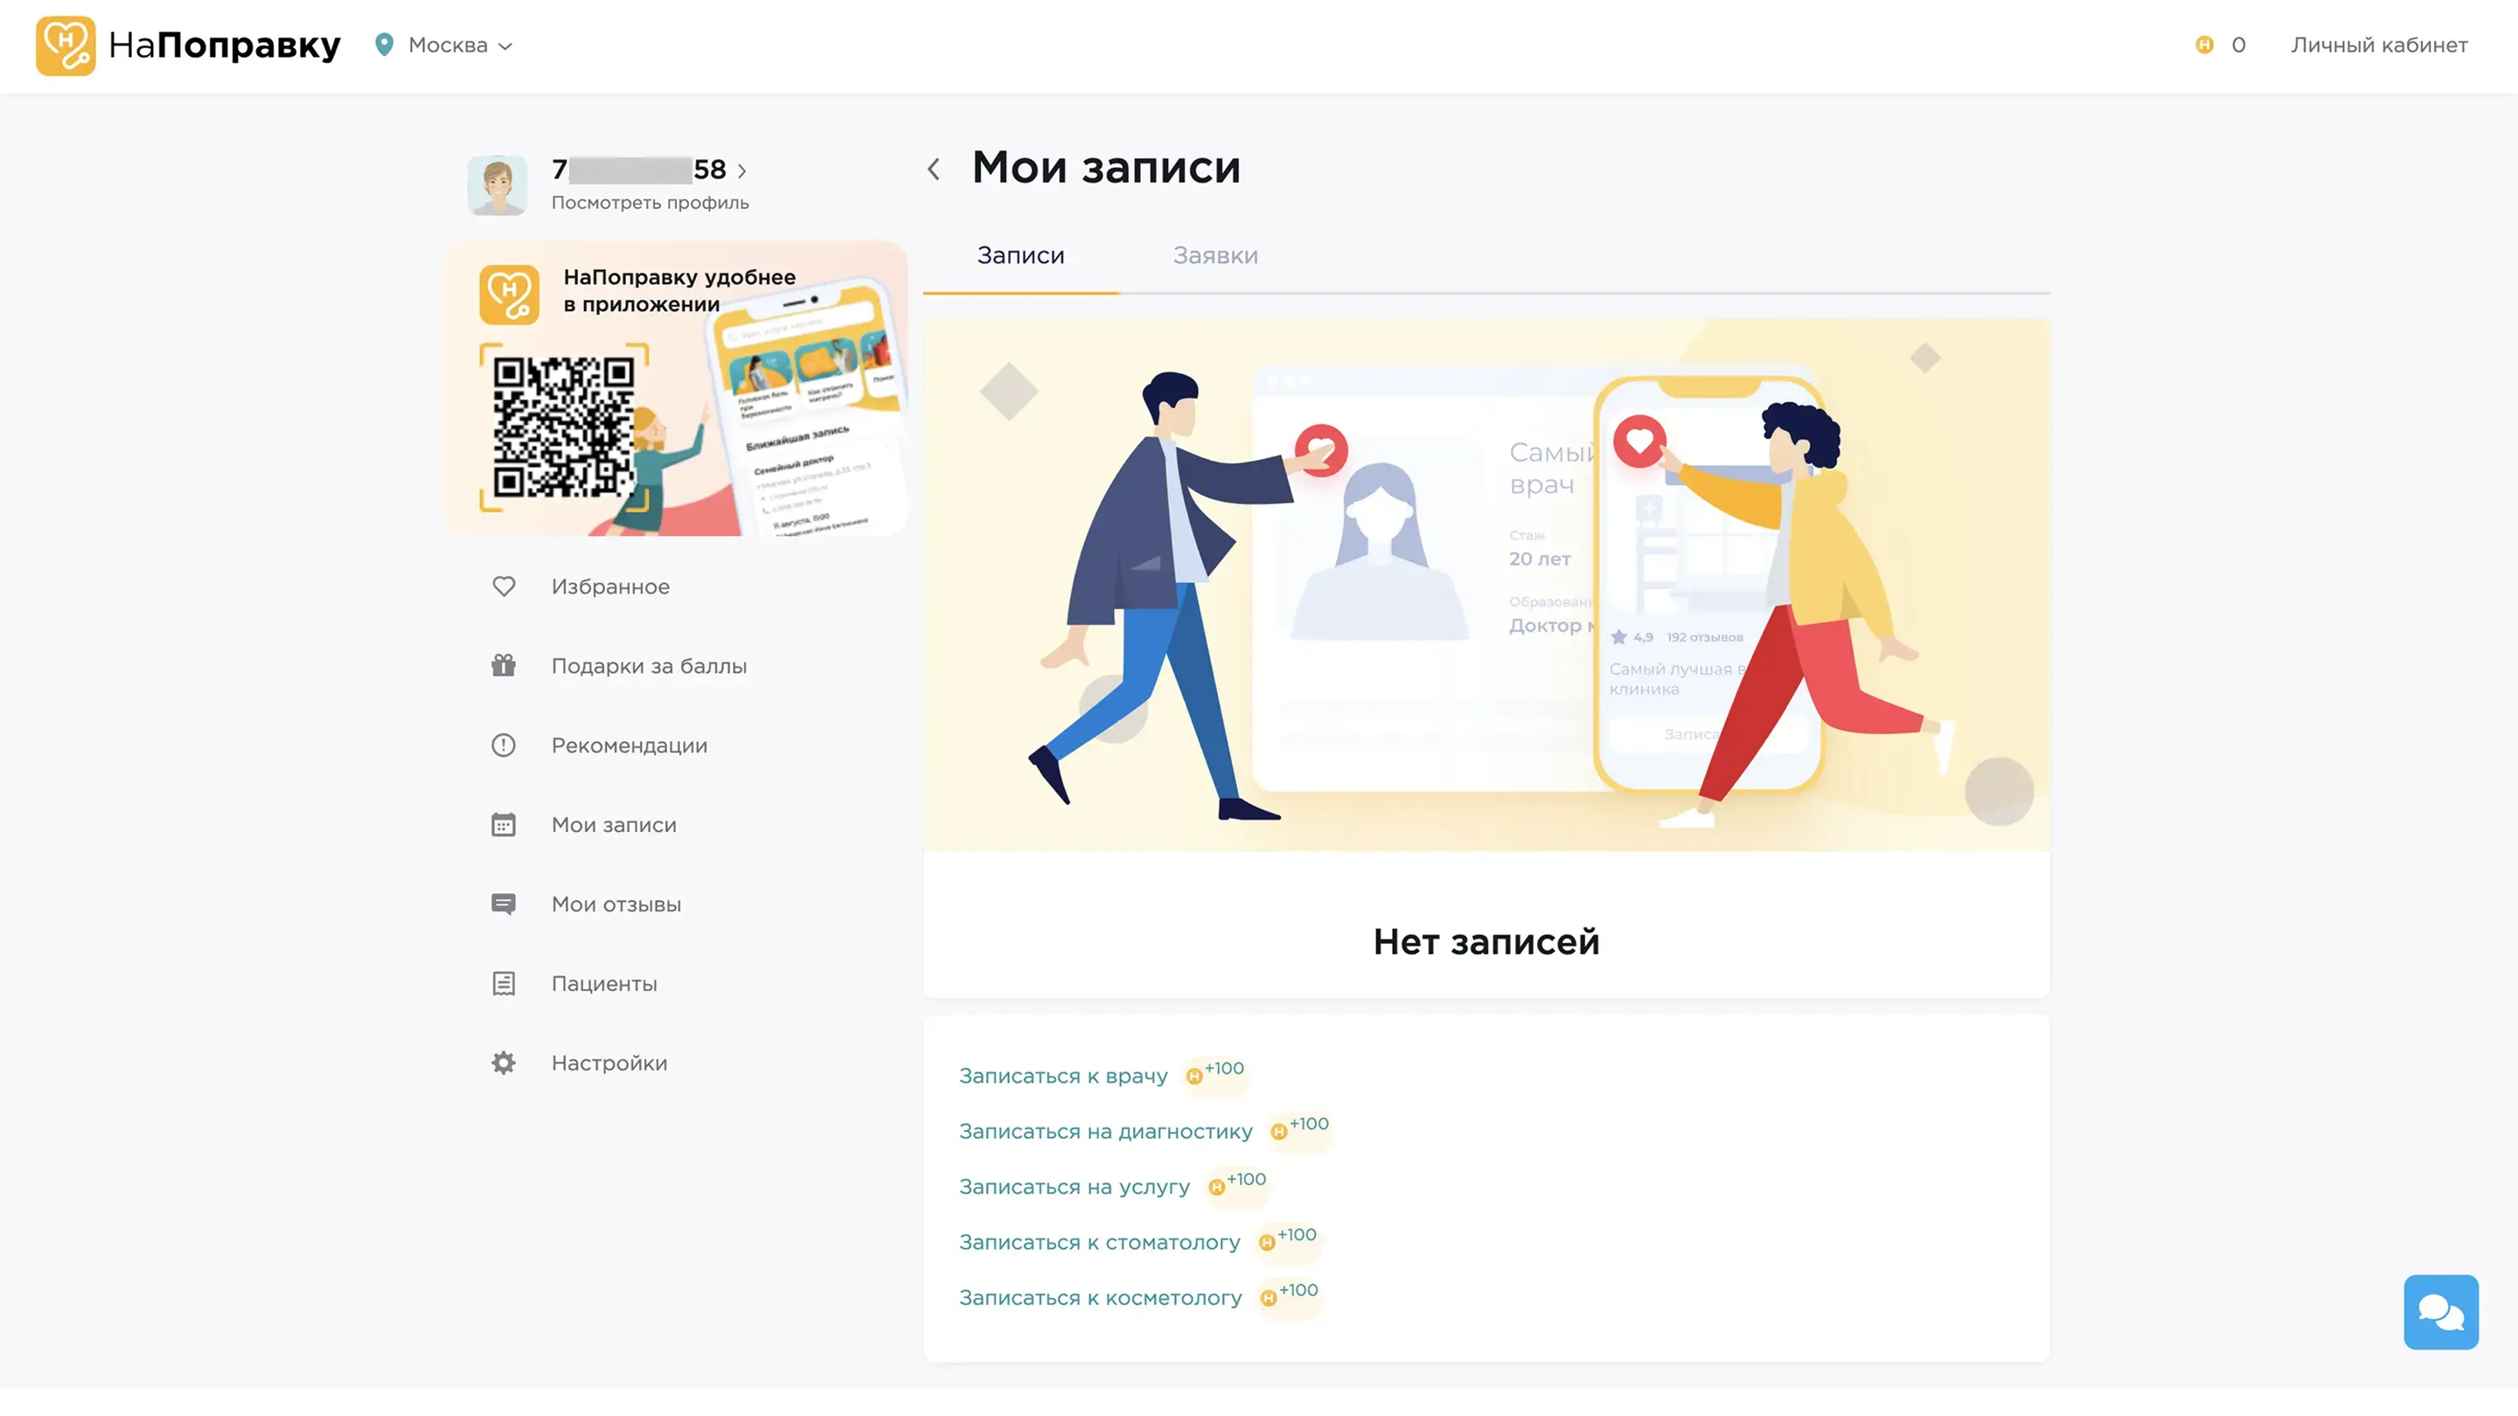The width and height of the screenshot is (2518, 1416).
Task: Click the calendar icon beside Мои записи
Action: click(504, 825)
